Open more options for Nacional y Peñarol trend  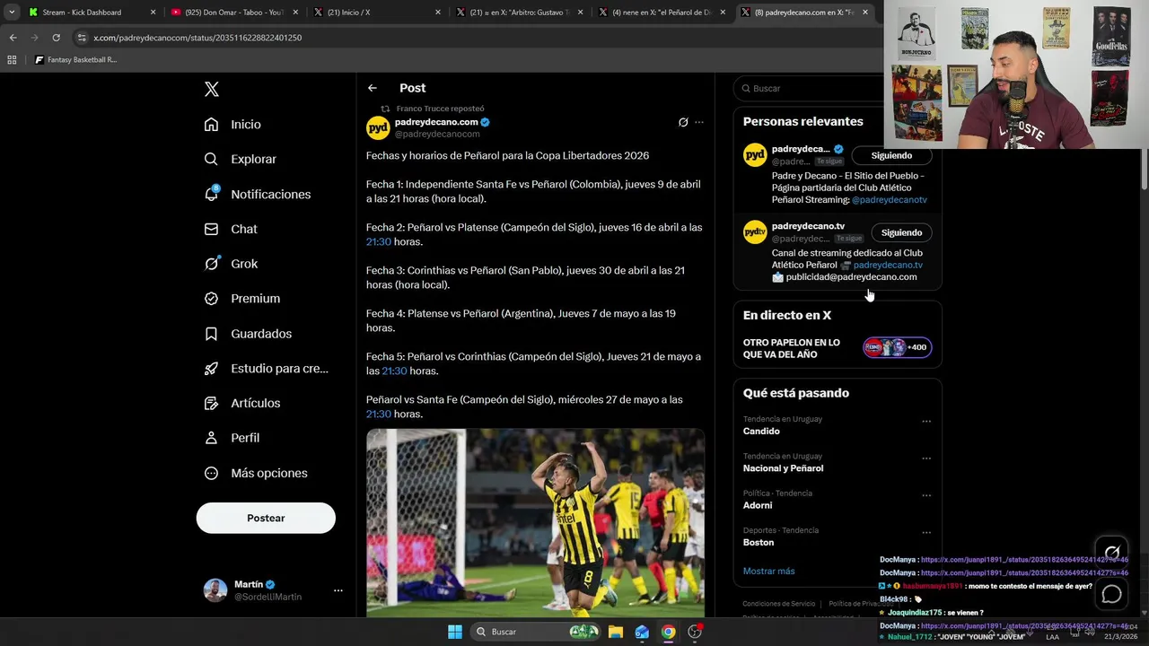click(x=926, y=458)
